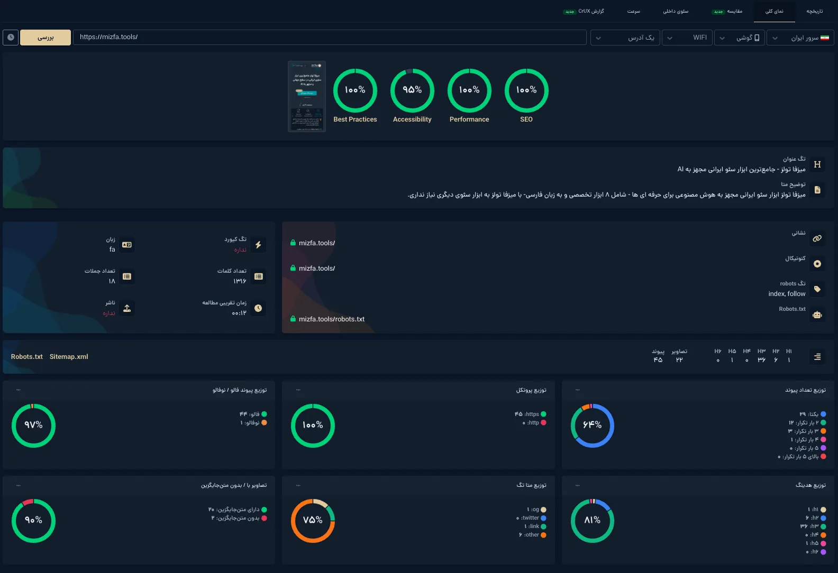Click the language (زبان) icon
The height and width of the screenshot is (573, 838).
[x=127, y=245]
